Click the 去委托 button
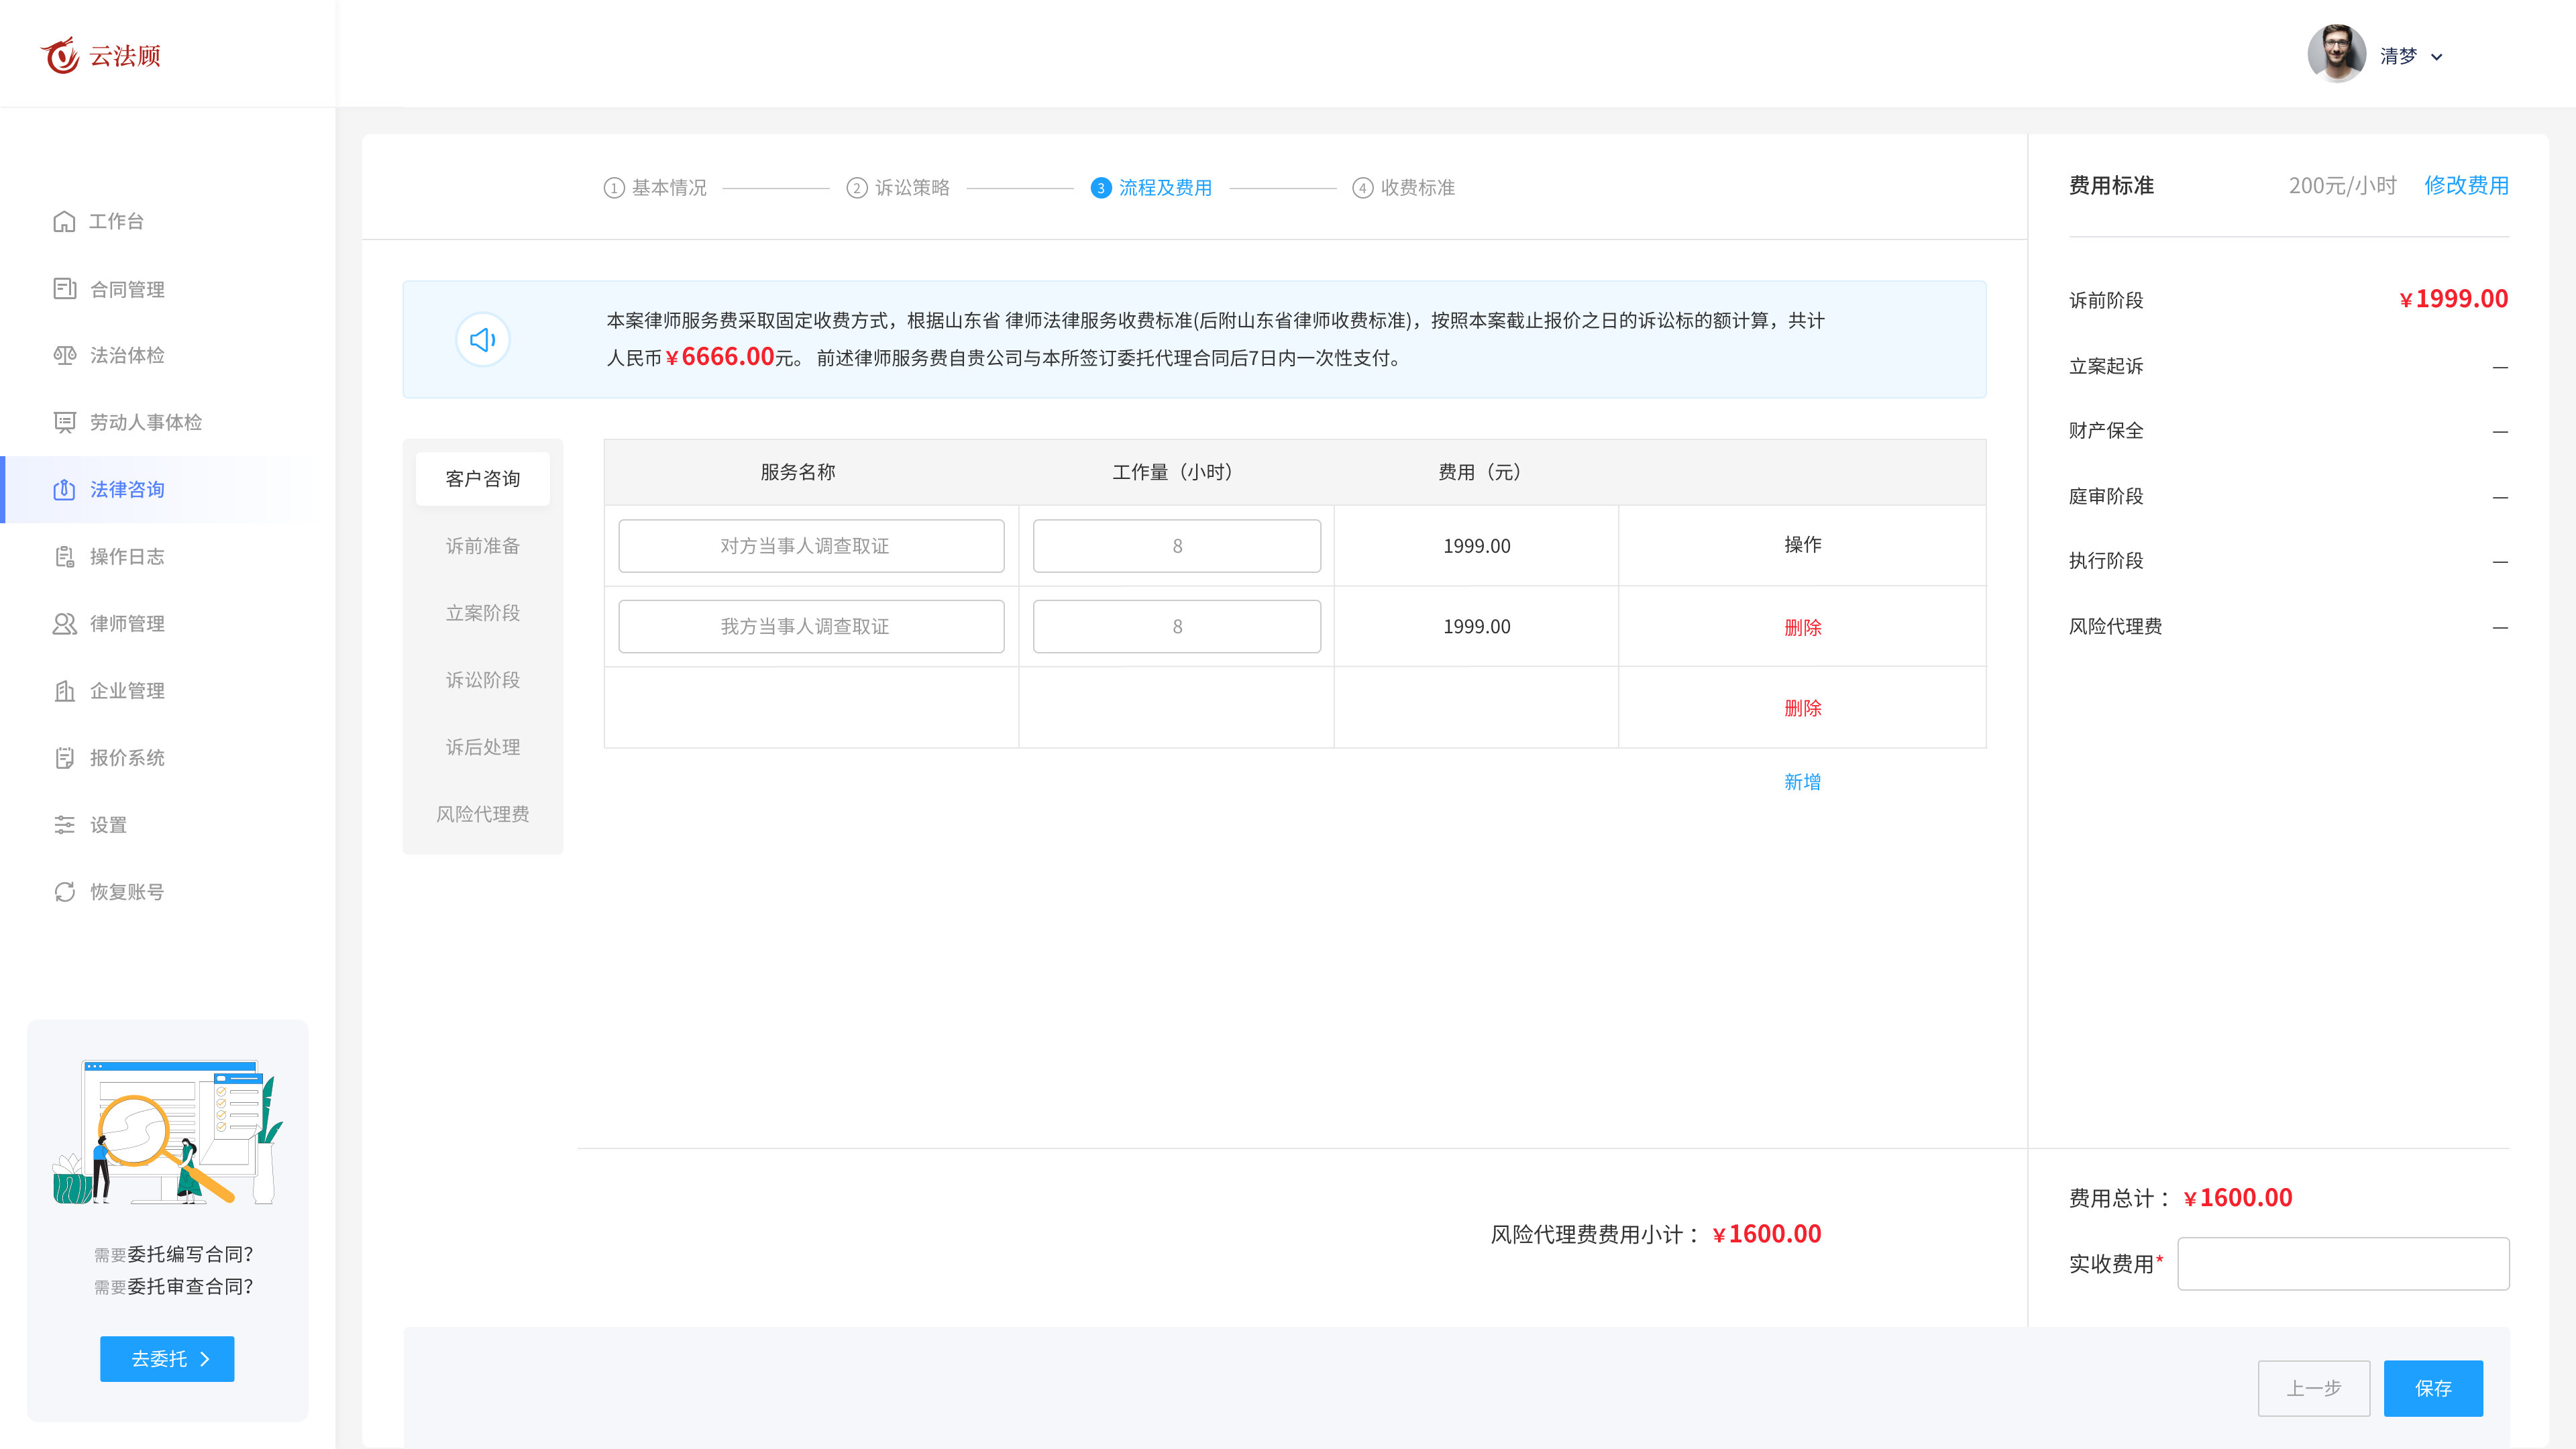This screenshot has height=1449, width=2576. tap(167, 1359)
